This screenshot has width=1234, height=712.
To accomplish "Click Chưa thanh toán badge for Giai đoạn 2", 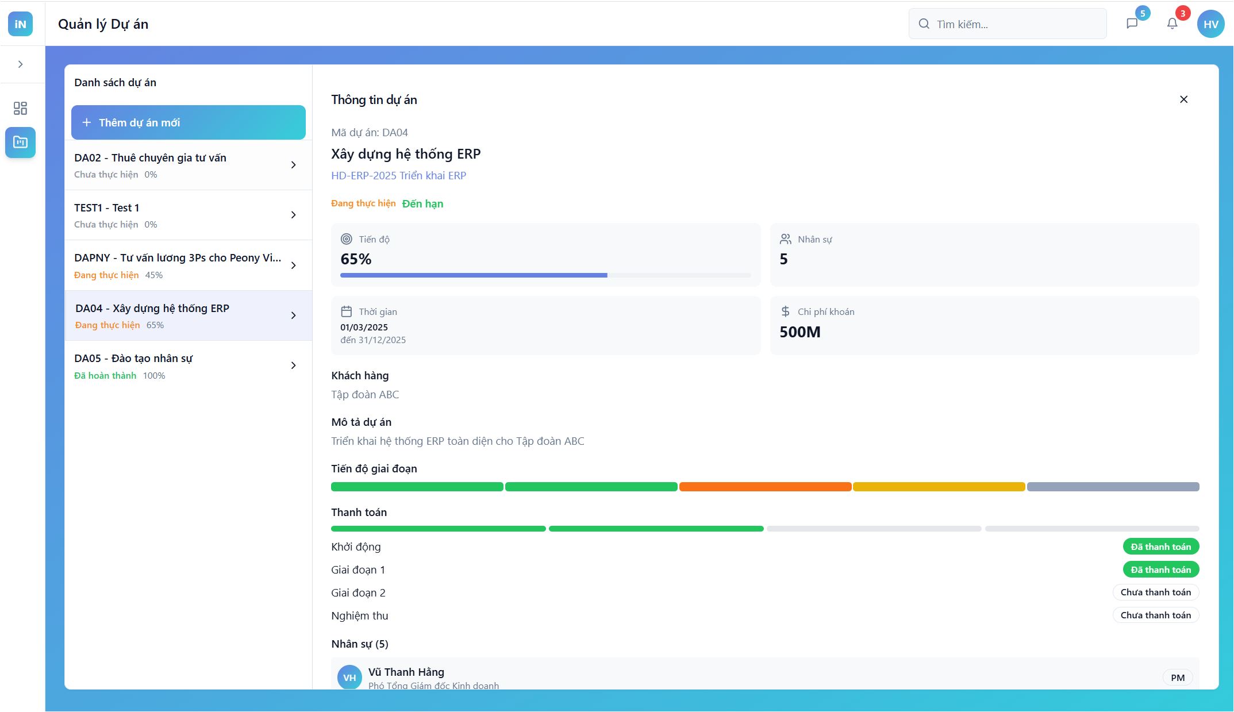I will click(x=1155, y=592).
